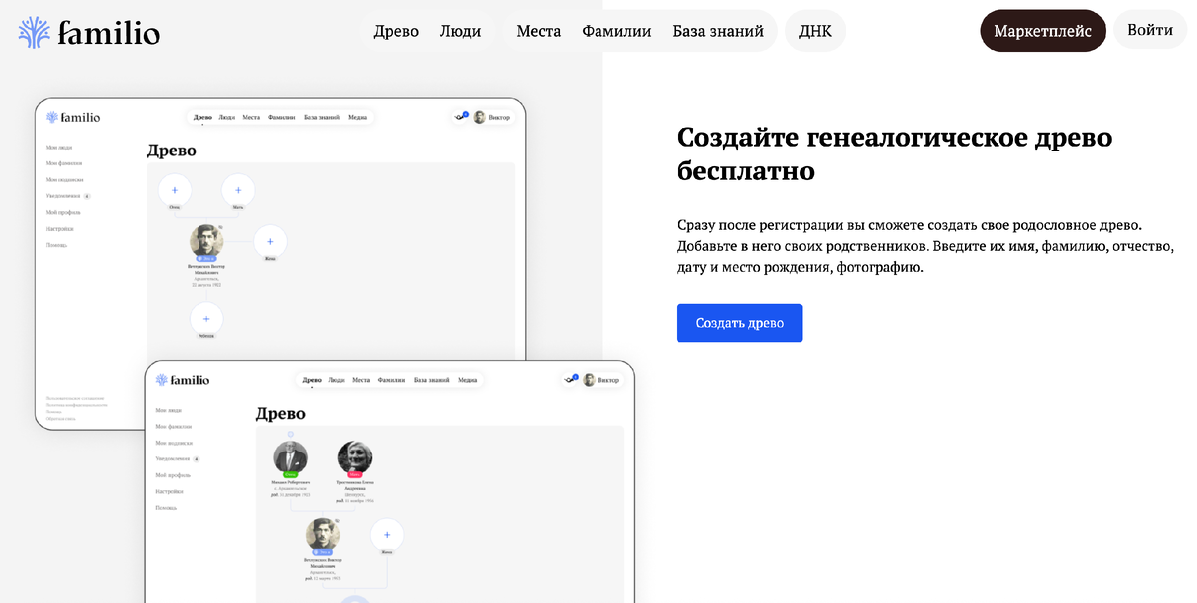Click Мать plus circle in upper preview
Viewport: 1197px width, 603px height.
coord(238,190)
